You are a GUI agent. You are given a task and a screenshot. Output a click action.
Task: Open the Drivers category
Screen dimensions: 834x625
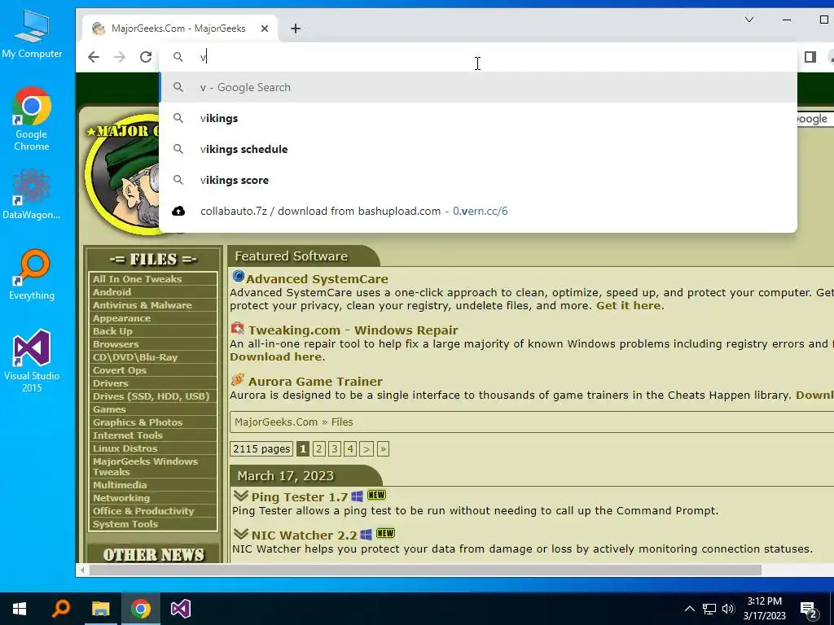click(111, 383)
